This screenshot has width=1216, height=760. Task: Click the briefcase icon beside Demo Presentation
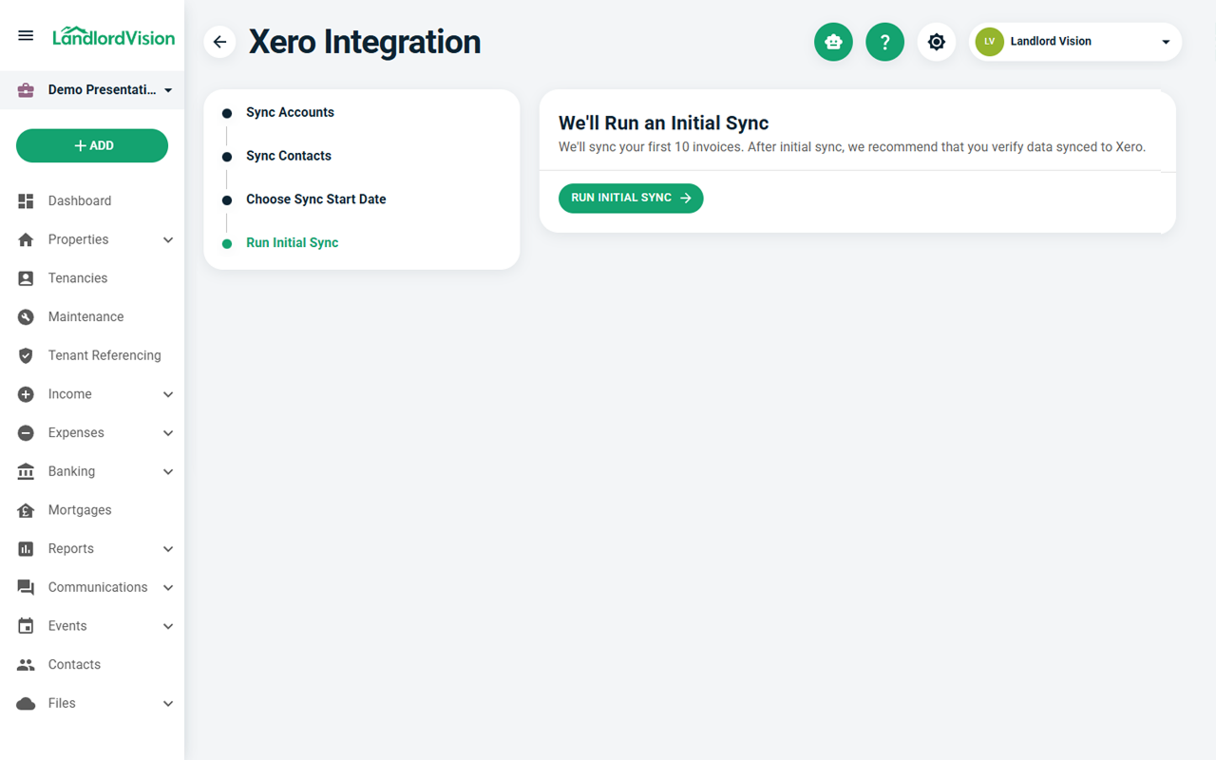pyautogui.click(x=26, y=90)
